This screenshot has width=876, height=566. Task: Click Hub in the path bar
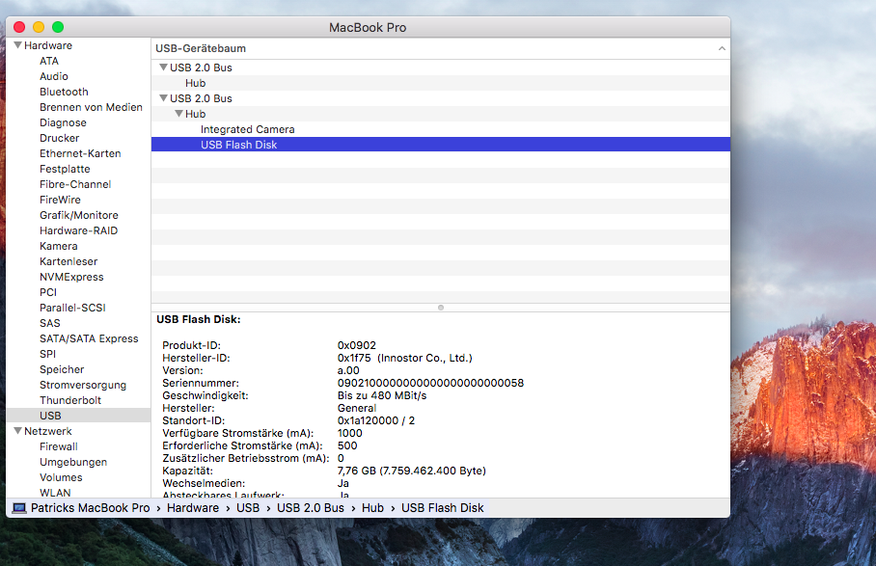[372, 508]
